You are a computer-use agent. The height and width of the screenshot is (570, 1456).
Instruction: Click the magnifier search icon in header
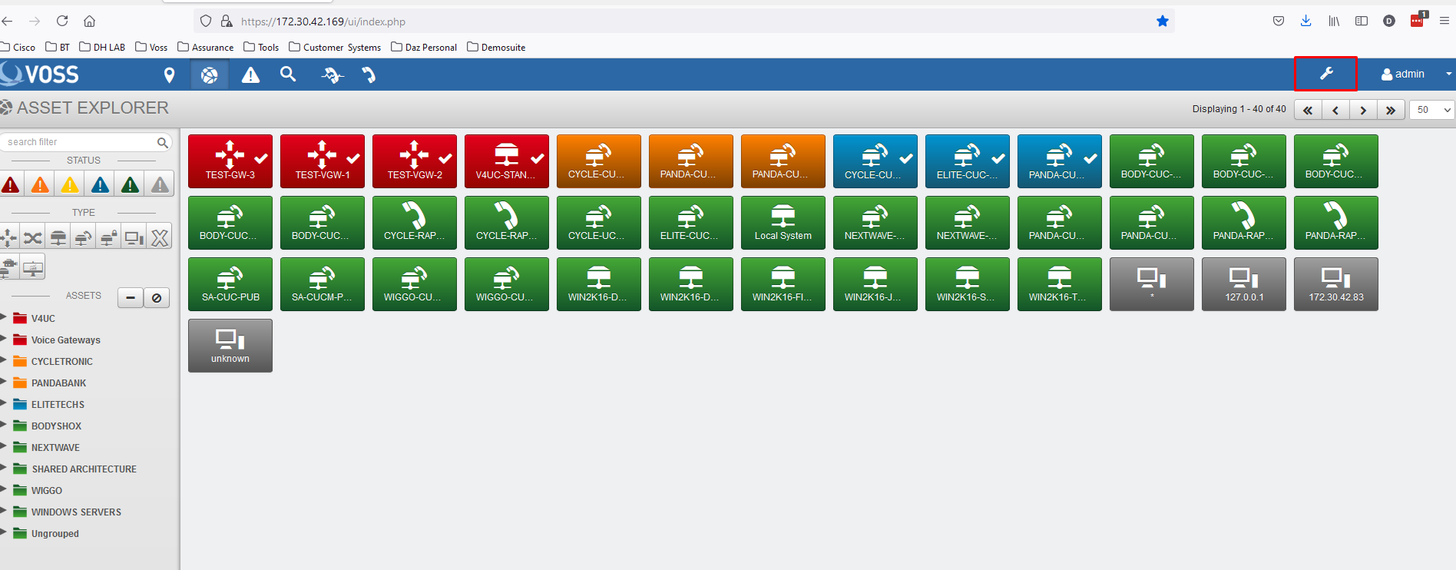tap(288, 75)
